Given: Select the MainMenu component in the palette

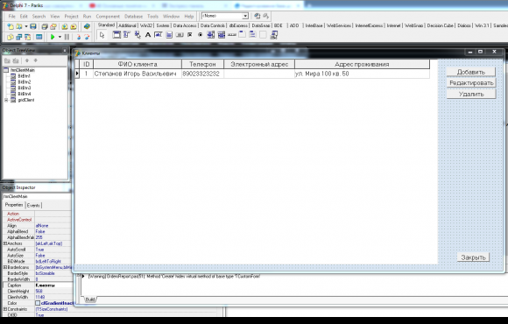Looking at the screenshot, I should point(127,35).
